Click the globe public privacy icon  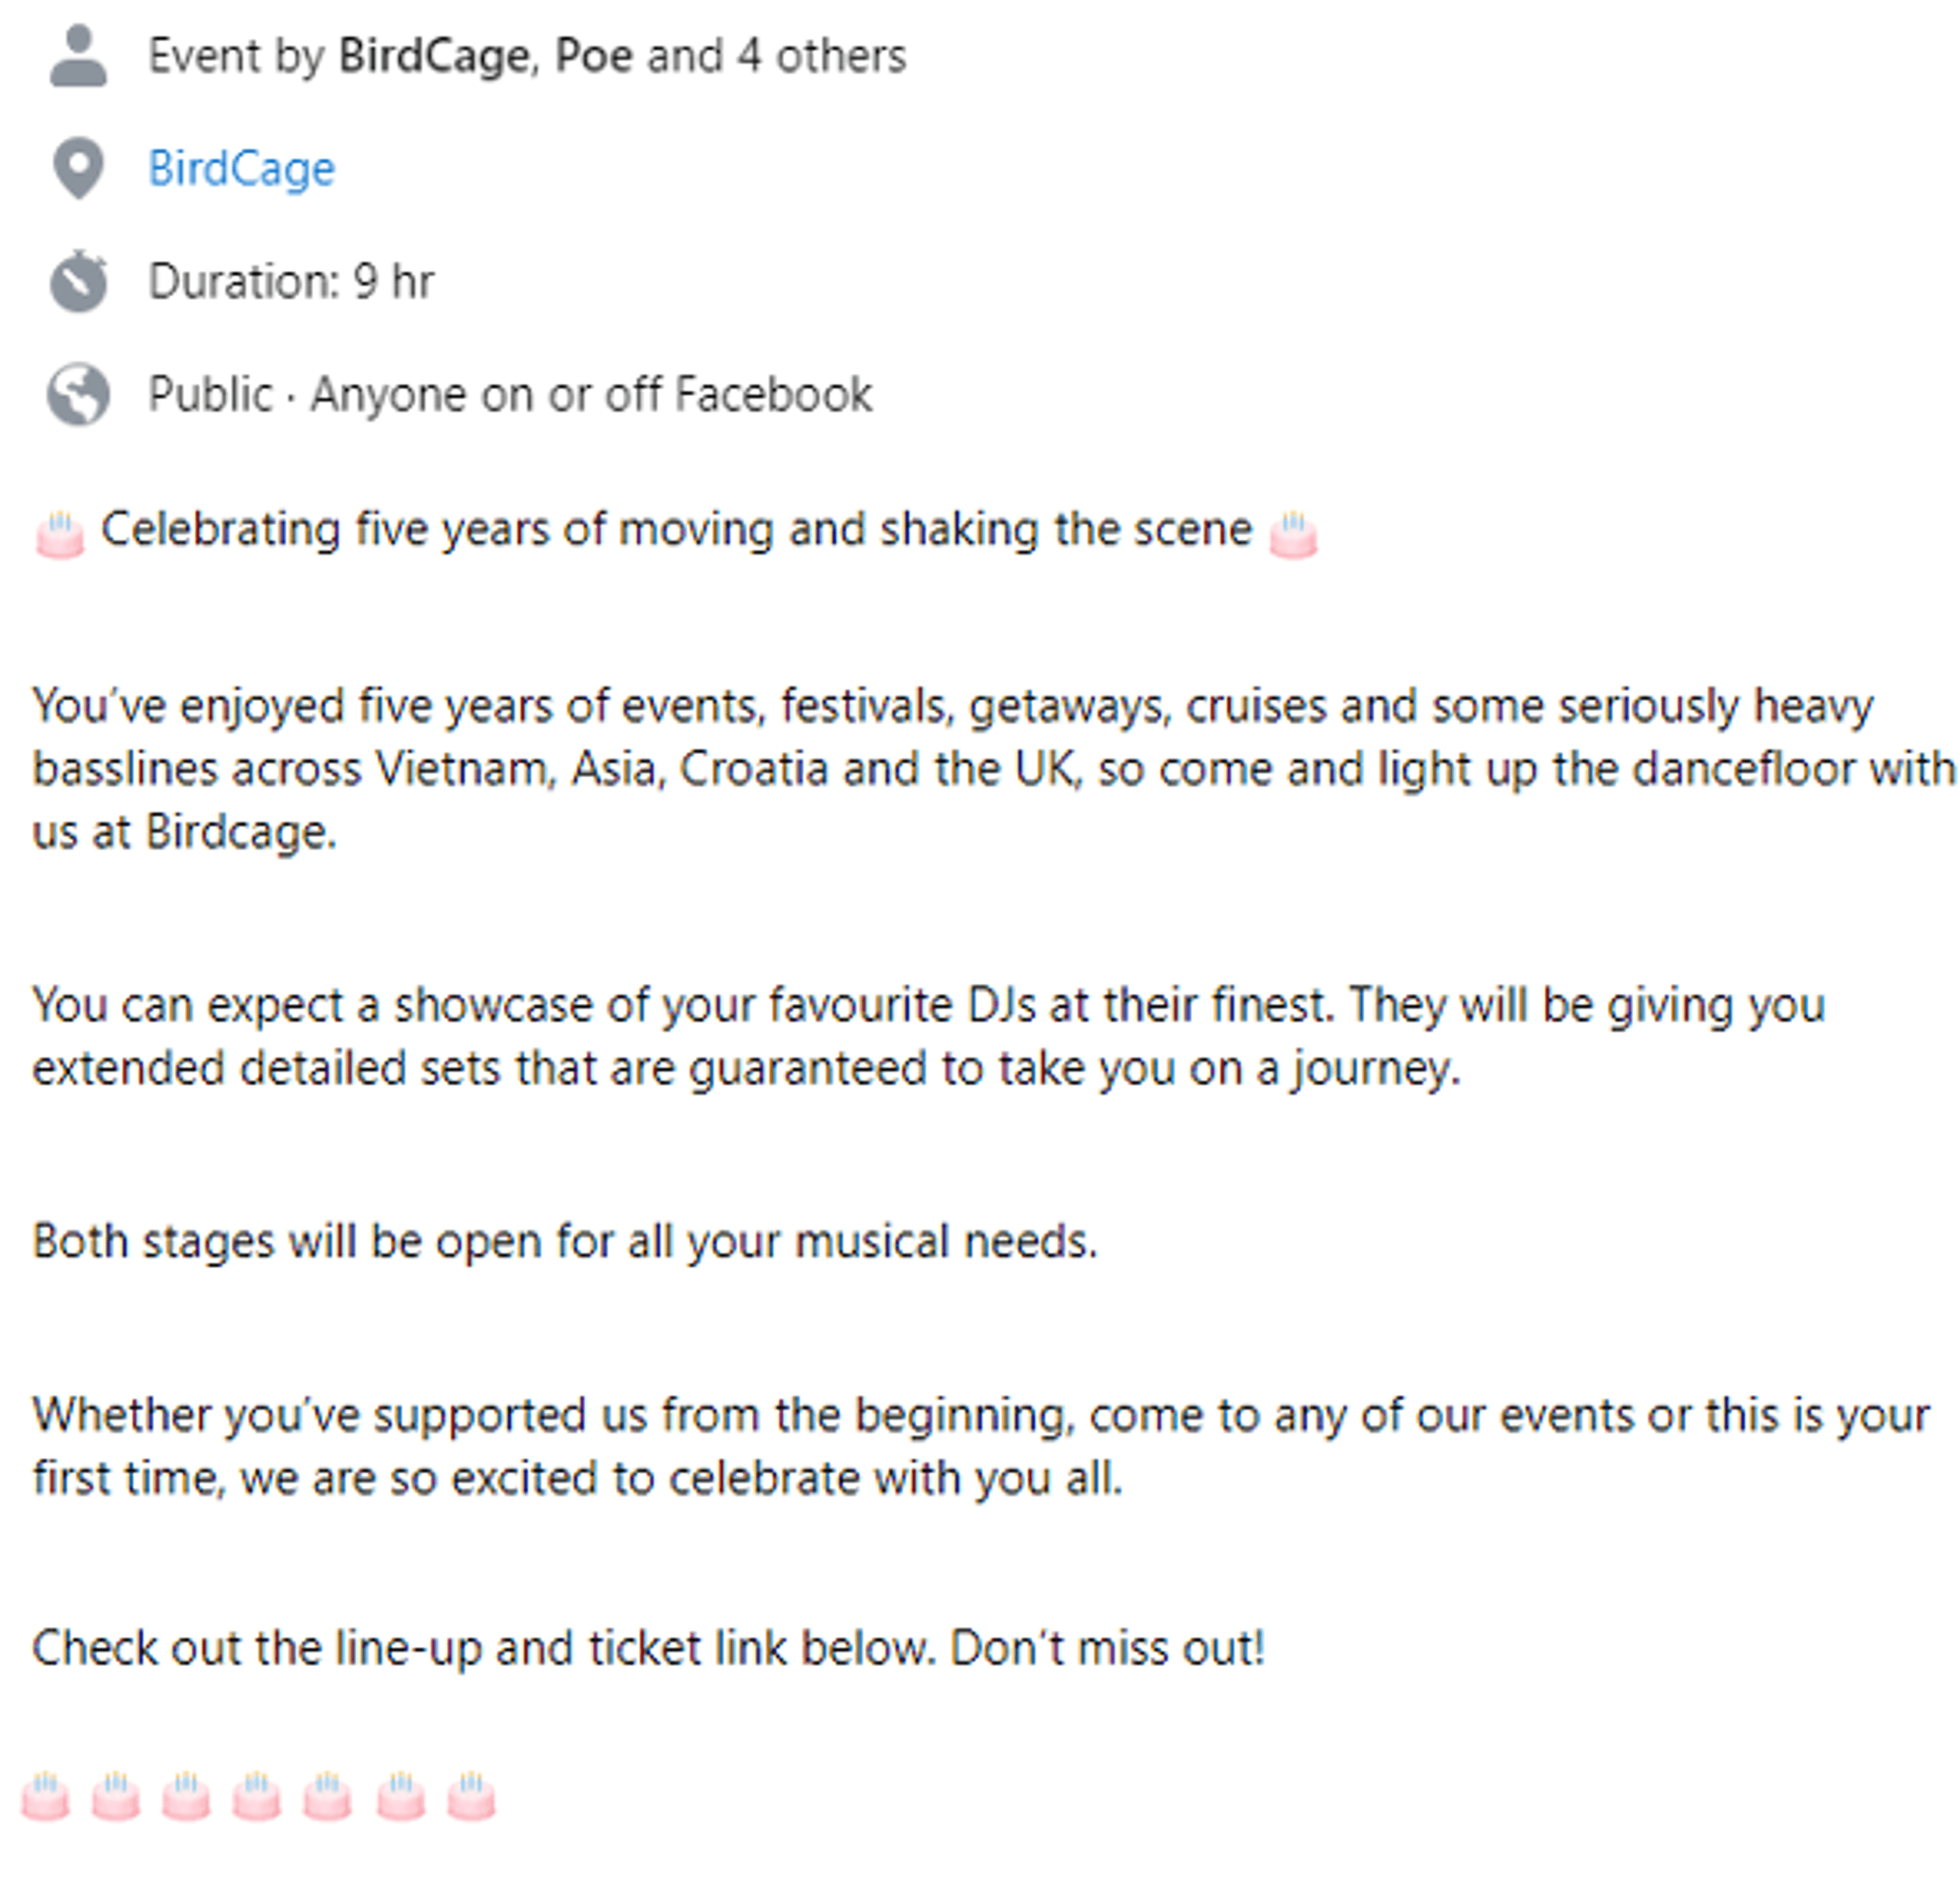(78, 394)
